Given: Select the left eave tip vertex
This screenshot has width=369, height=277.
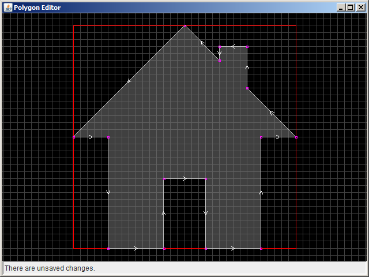Looking at the screenshot, I should tap(74, 137).
